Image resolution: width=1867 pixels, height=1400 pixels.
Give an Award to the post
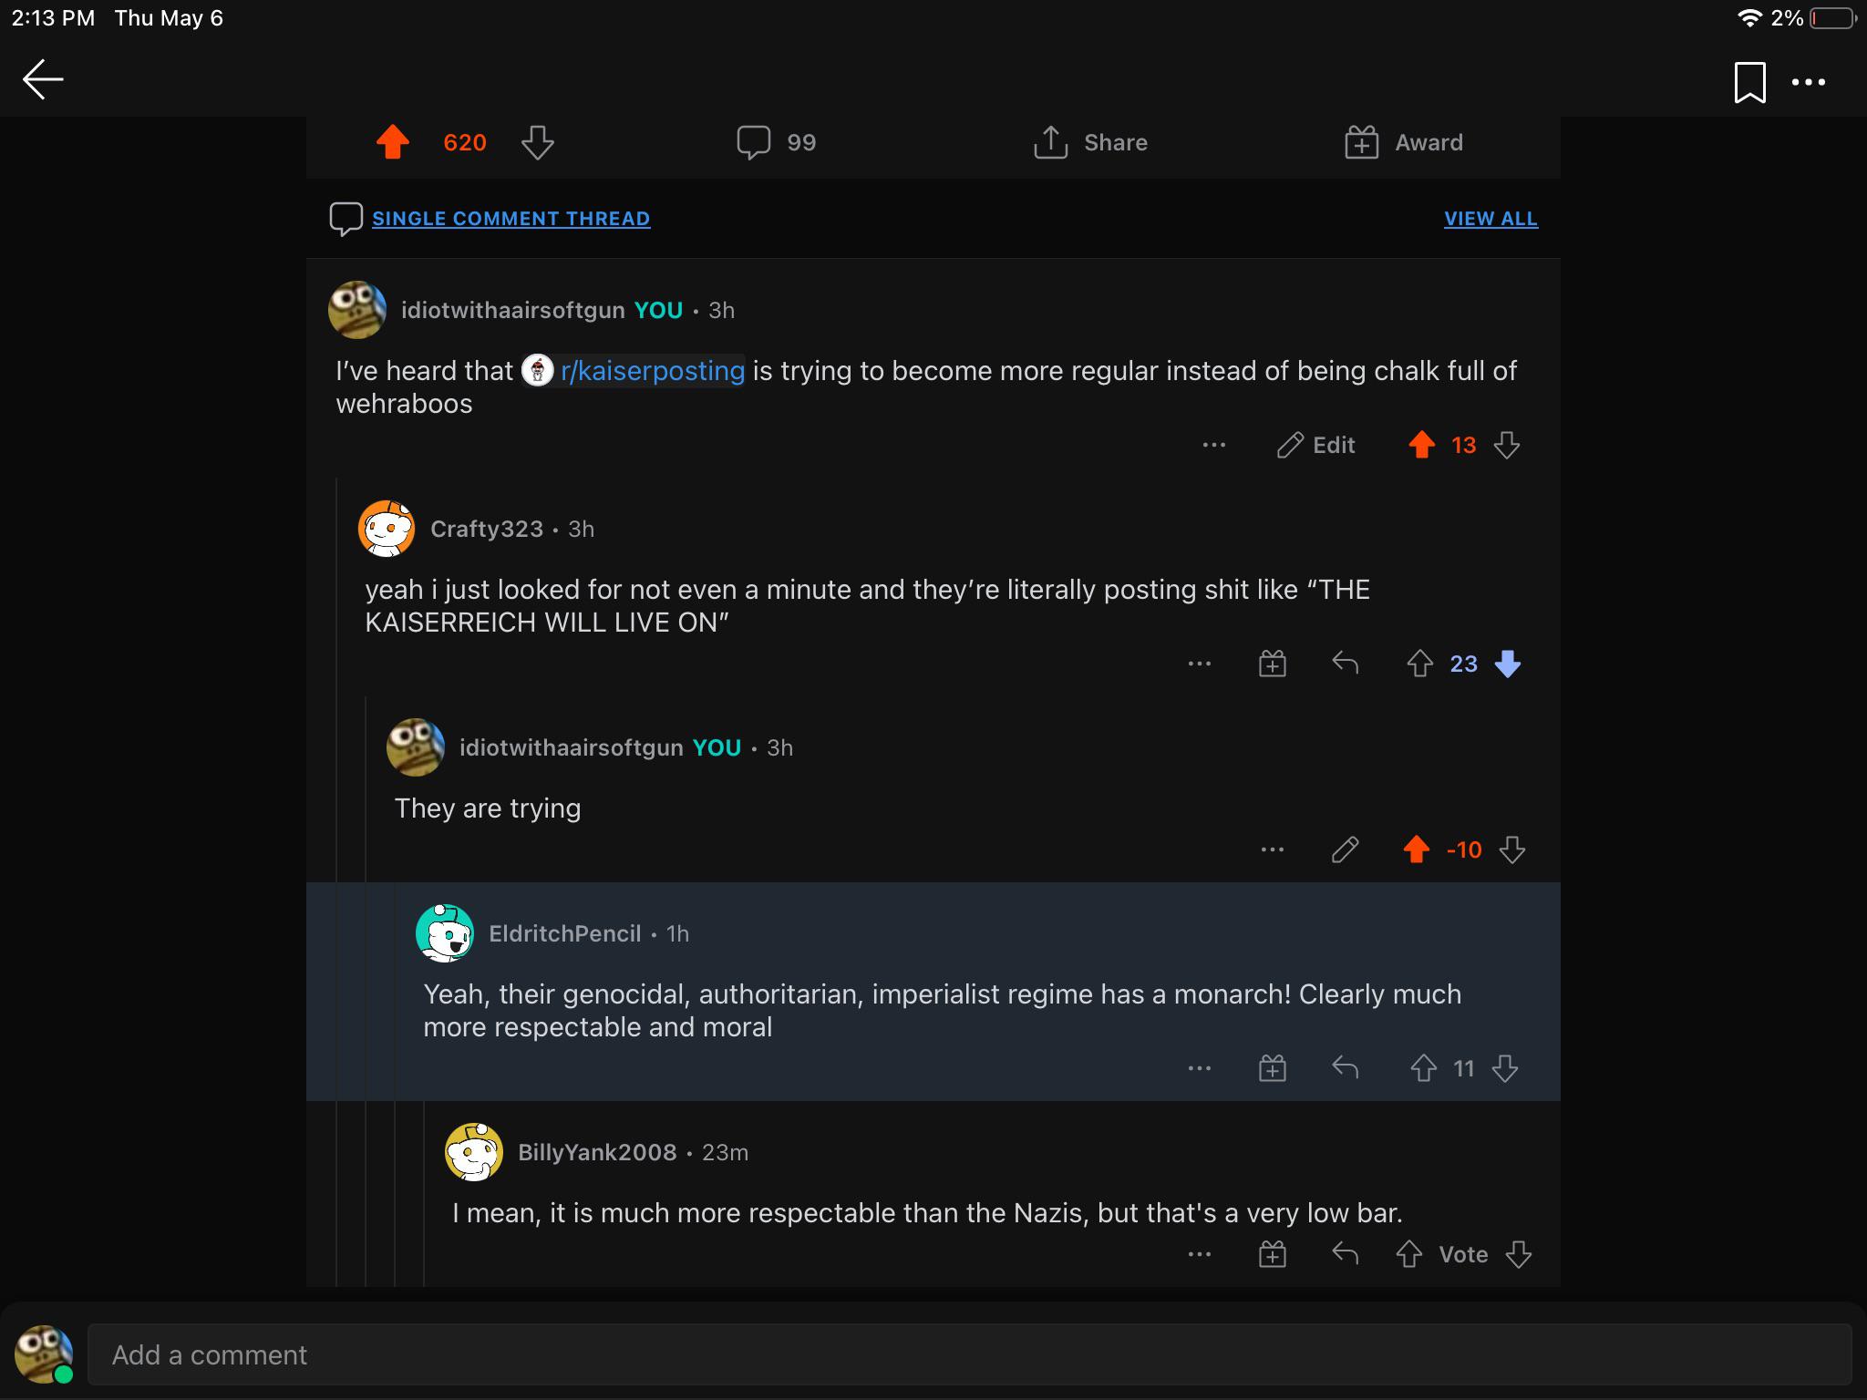pos(1404,142)
